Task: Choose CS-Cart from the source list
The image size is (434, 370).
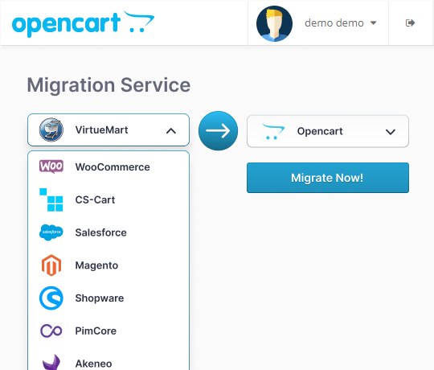Action: [x=108, y=199]
